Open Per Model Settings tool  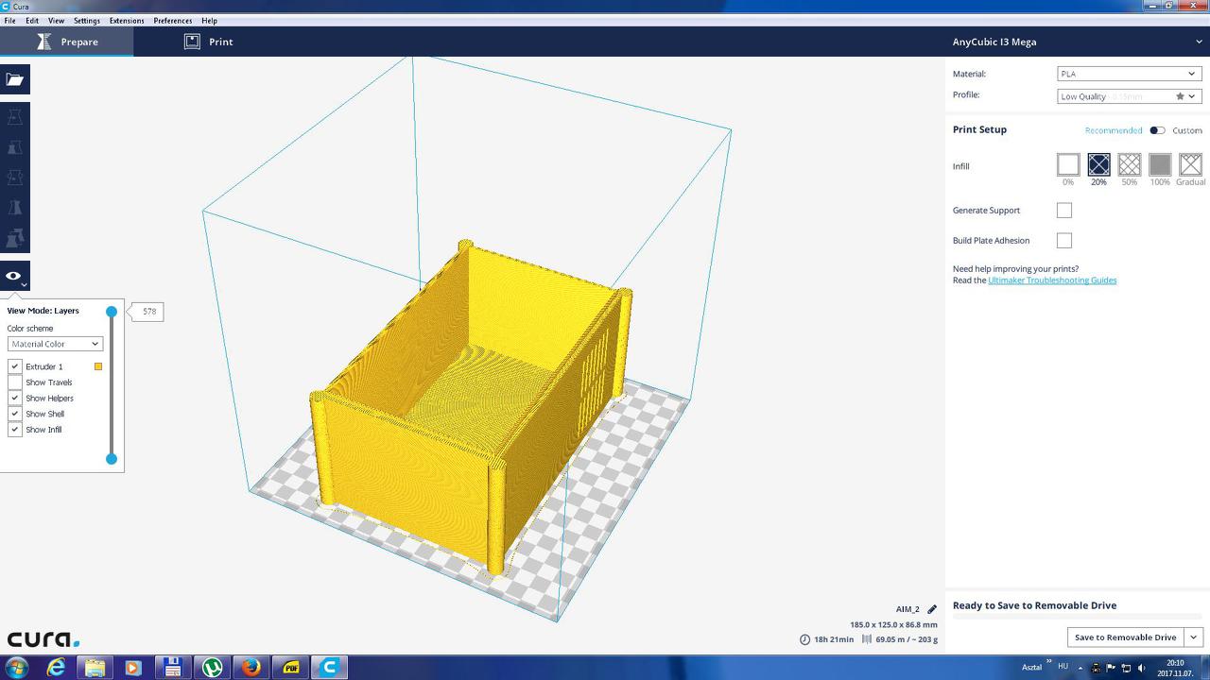(15, 238)
